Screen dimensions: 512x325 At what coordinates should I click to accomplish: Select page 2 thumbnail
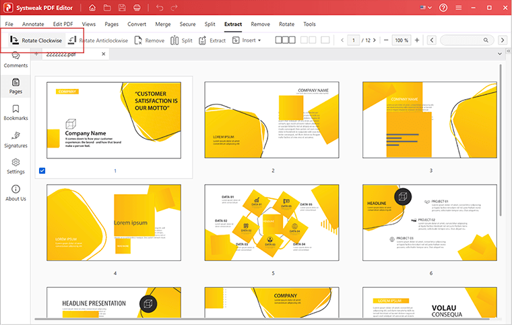(271, 120)
